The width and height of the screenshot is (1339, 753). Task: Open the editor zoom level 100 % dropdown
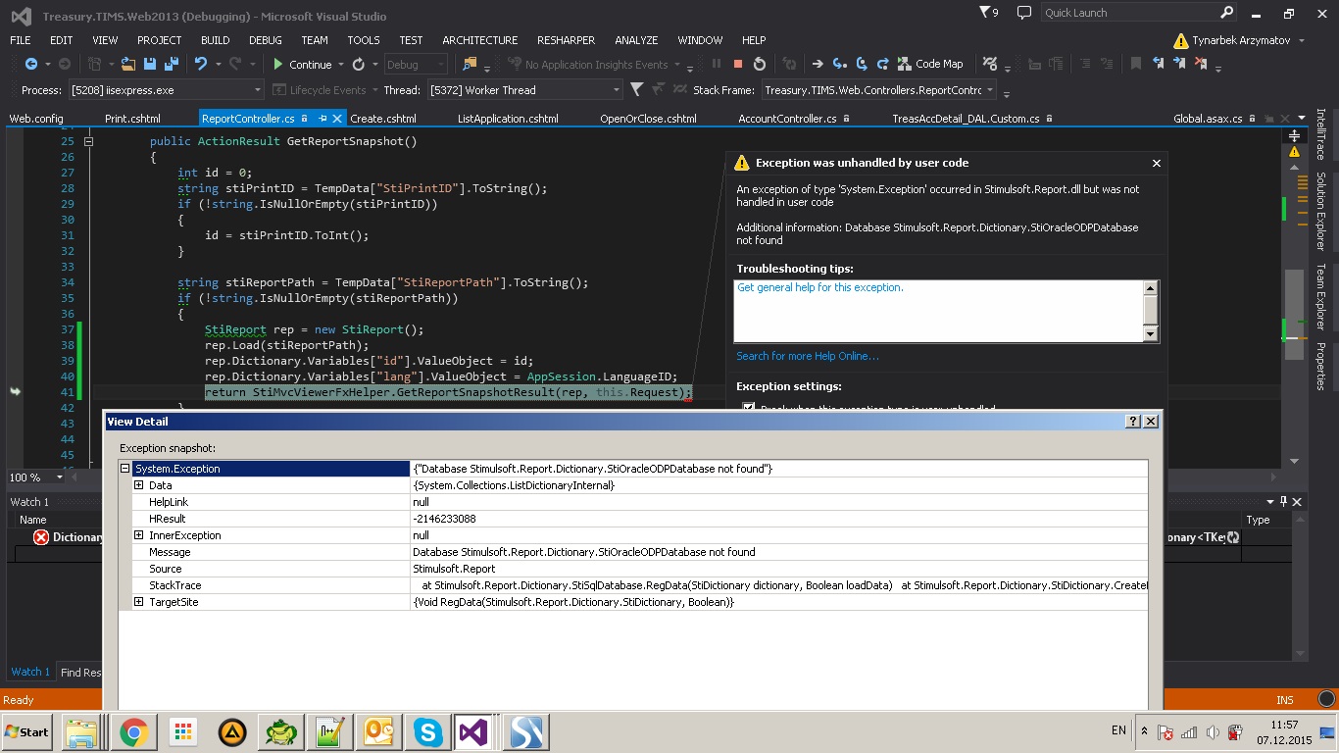(x=59, y=477)
